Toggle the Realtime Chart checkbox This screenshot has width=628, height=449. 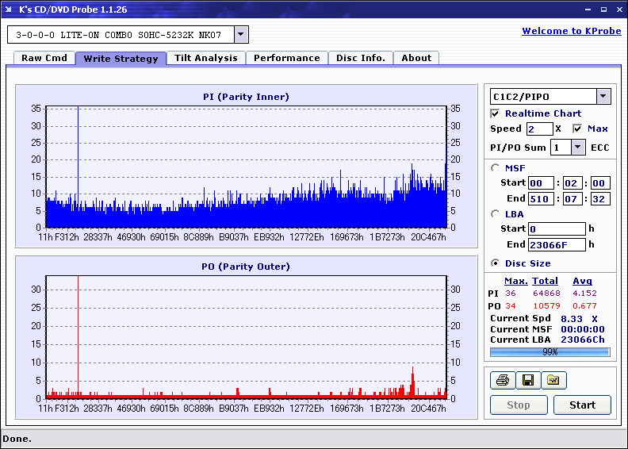[496, 113]
